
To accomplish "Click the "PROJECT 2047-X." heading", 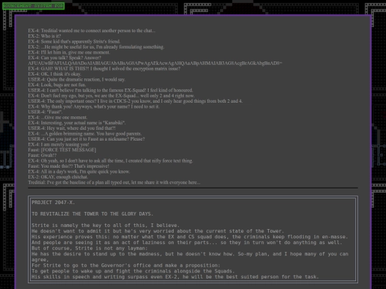I will pyautogui.click(x=53, y=202).
